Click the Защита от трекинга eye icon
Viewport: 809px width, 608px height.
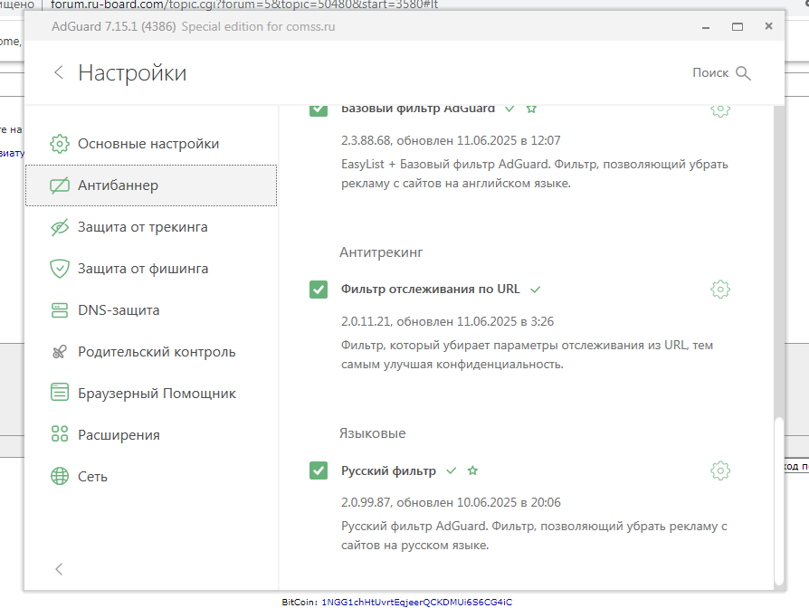[60, 227]
